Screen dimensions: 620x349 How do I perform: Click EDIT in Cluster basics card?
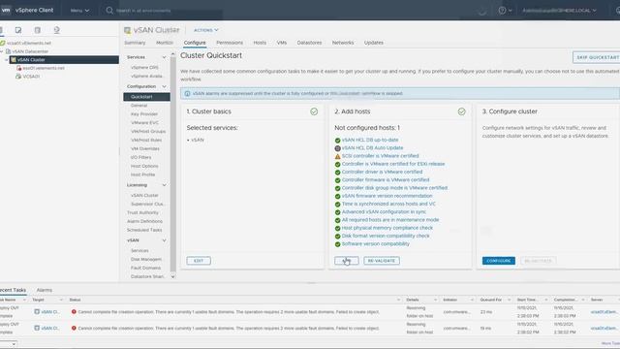[x=199, y=261]
